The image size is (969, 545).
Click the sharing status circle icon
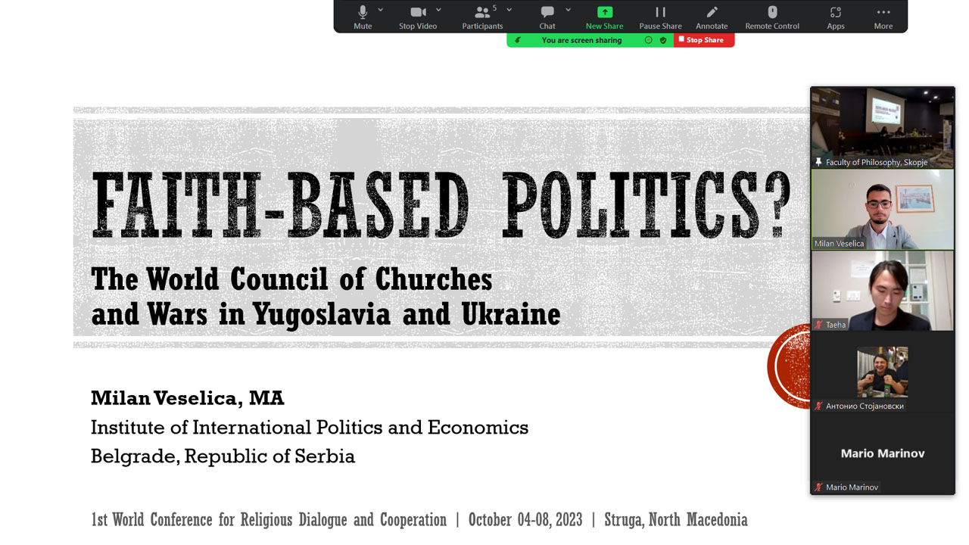pyautogui.click(x=648, y=40)
